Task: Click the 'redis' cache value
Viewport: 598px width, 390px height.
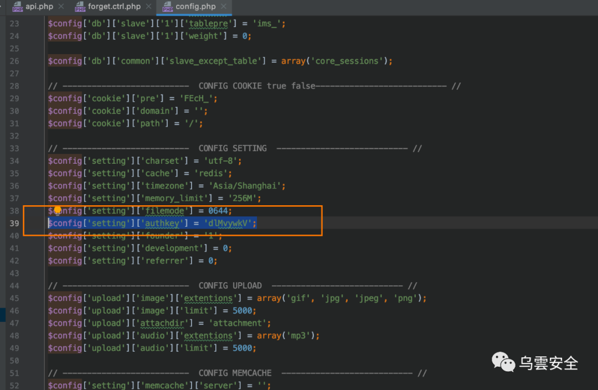Action: (211, 173)
